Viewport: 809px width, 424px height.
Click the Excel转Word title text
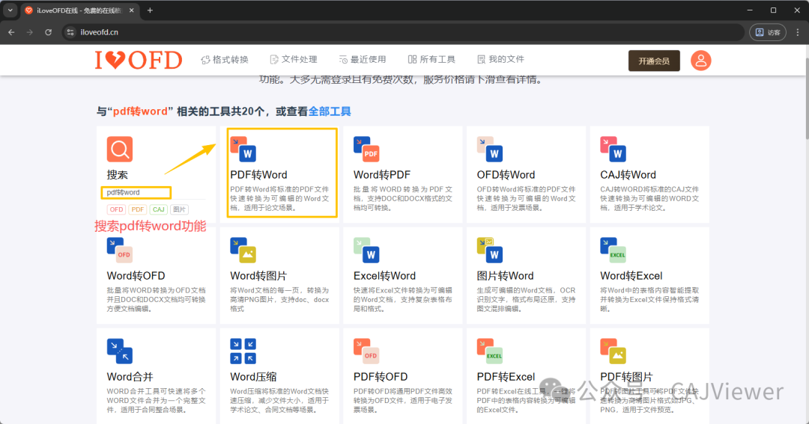(384, 276)
